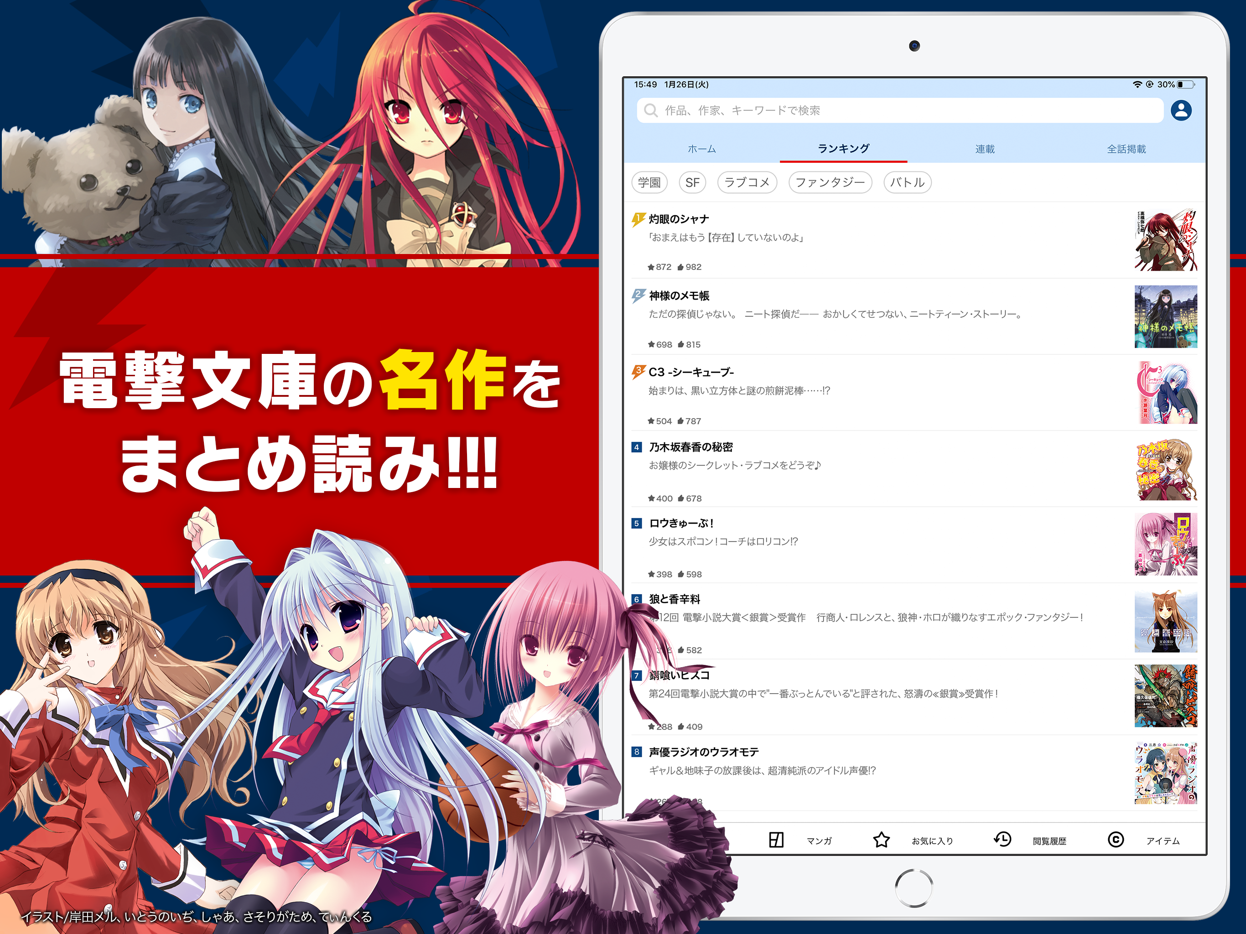This screenshot has width=1246, height=934.
Task: Switch to the 連載 tab
Action: [985, 149]
